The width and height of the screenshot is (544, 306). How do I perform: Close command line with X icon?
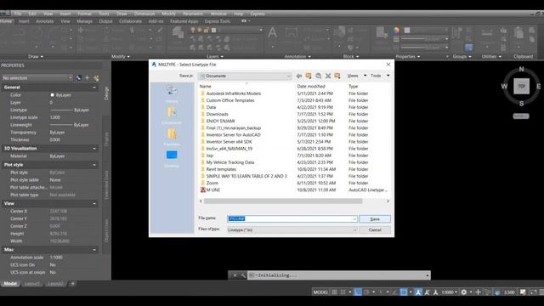[235, 275]
